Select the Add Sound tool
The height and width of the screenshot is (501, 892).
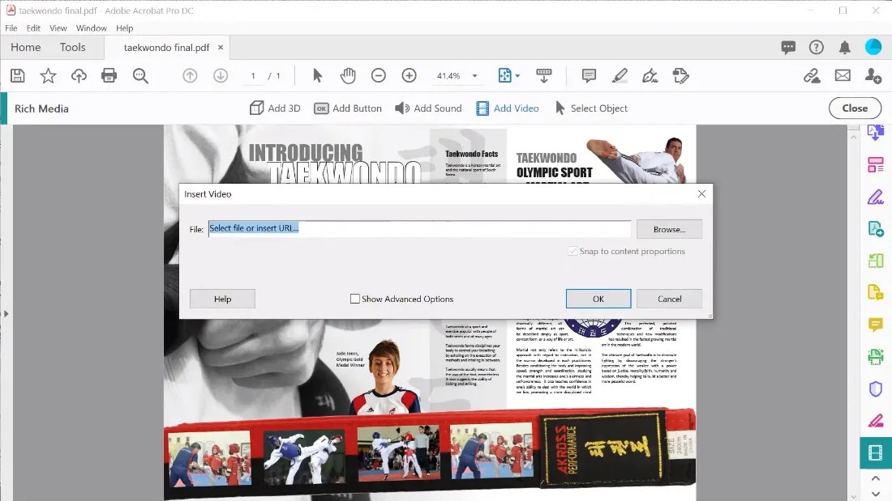pos(427,108)
